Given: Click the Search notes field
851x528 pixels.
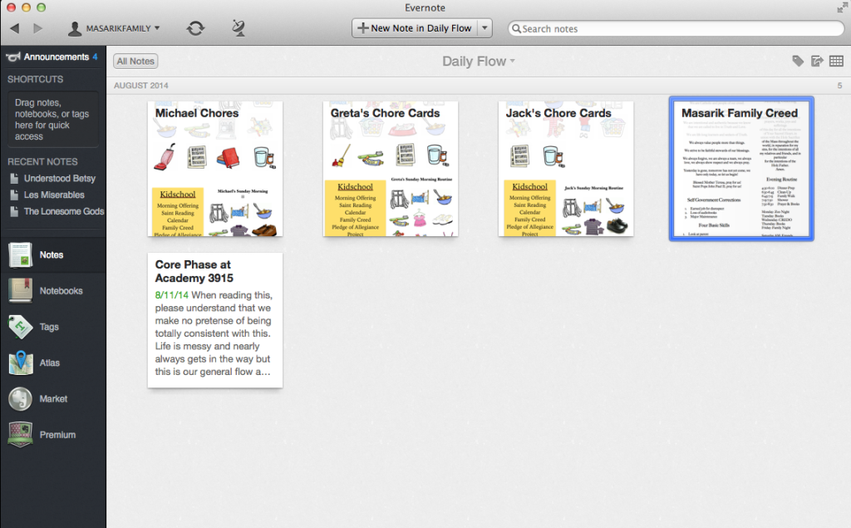Looking at the screenshot, I should coord(676,29).
